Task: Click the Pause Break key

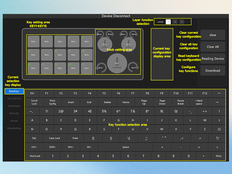Action: 181,102
